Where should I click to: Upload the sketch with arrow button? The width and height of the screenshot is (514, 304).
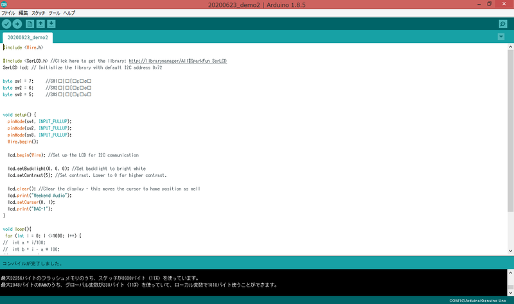click(17, 24)
